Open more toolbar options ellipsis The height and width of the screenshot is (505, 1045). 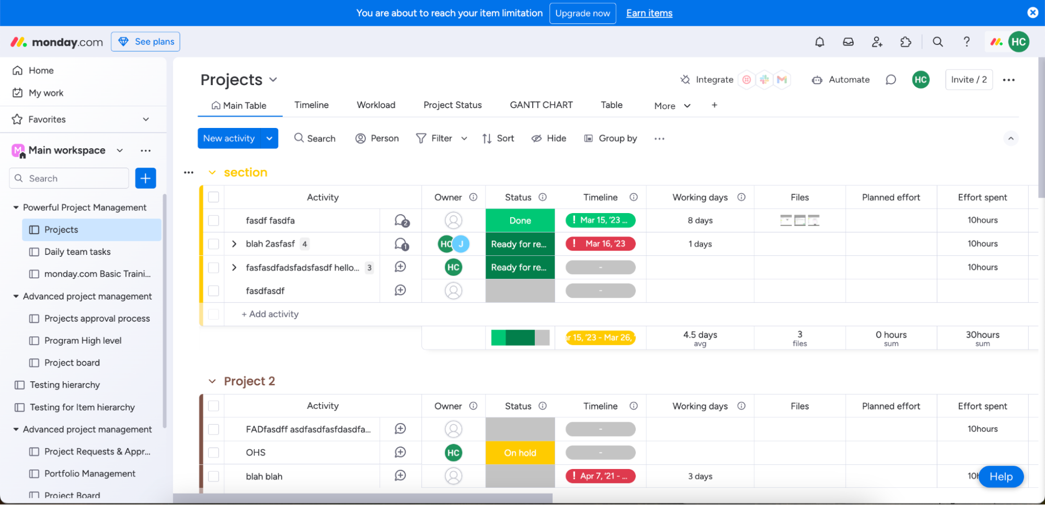click(659, 138)
